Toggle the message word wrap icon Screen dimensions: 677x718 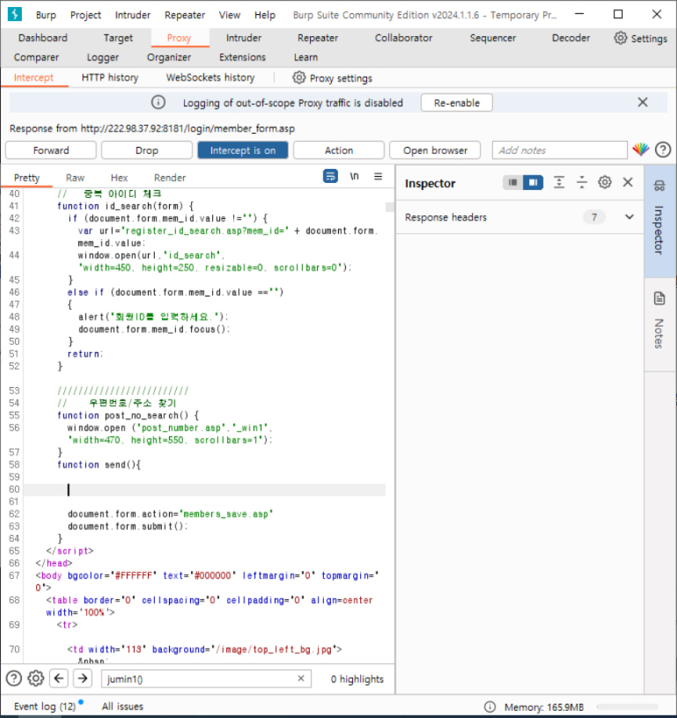(x=330, y=176)
